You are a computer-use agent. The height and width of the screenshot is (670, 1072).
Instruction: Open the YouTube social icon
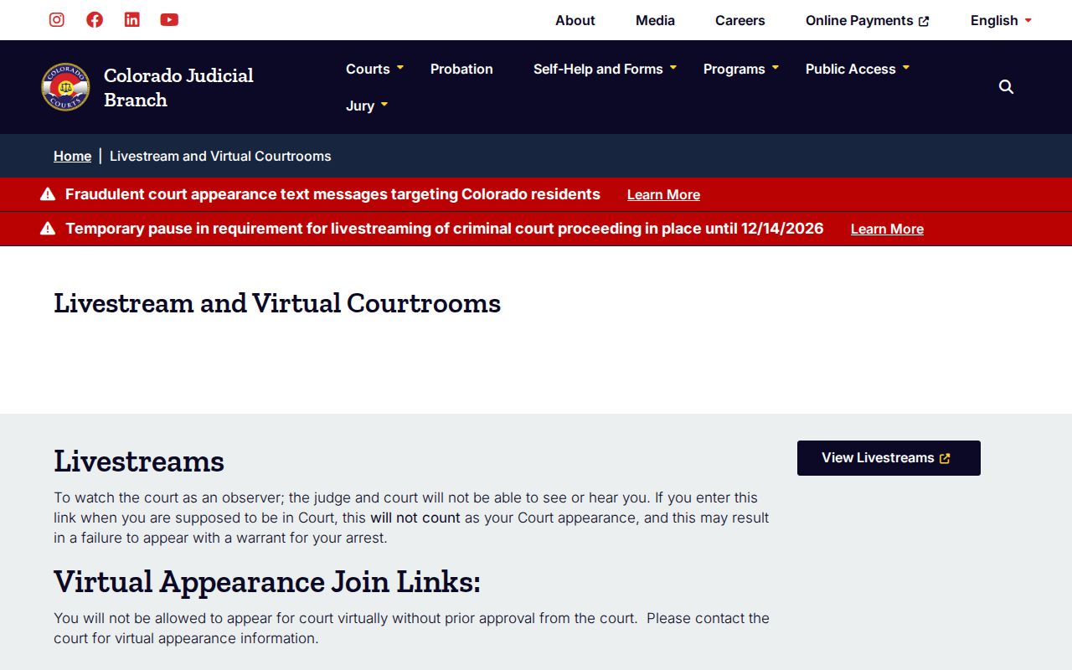(x=169, y=20)
